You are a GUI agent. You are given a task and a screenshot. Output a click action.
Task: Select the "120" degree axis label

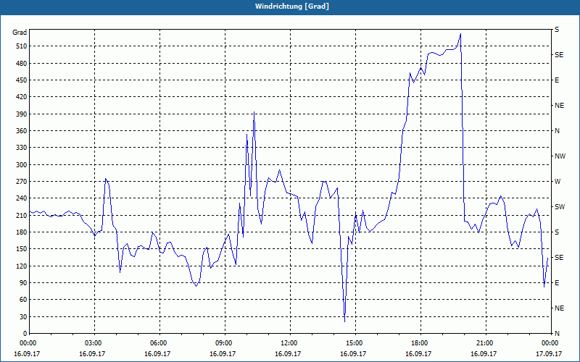(x=22, y=266)
